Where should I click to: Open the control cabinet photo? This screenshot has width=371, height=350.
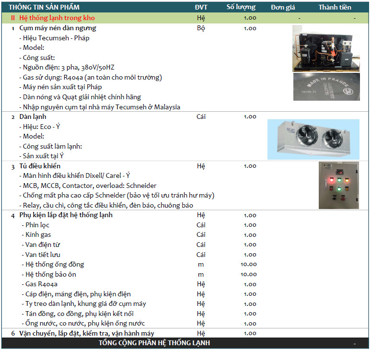coord(338,185)
